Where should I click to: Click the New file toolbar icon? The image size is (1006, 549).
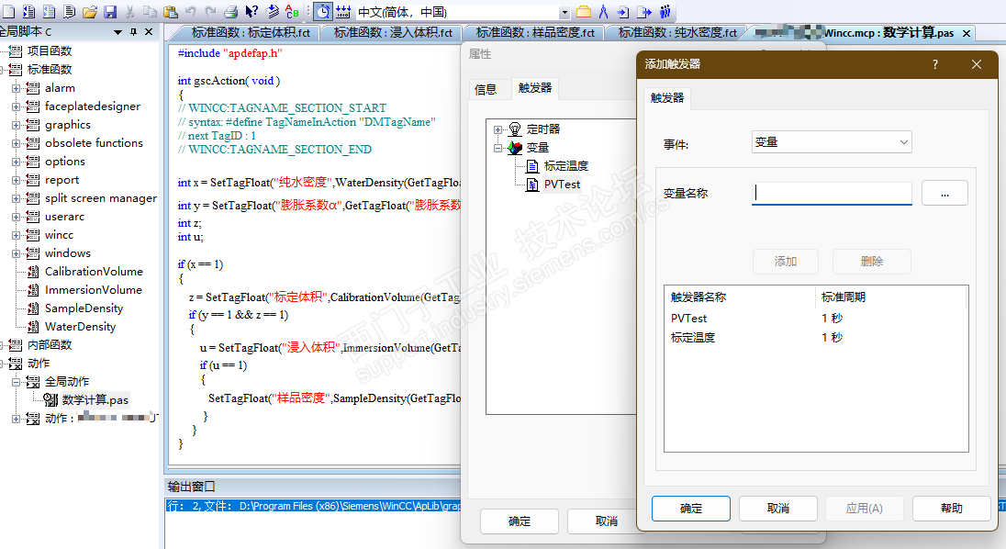tap(9, 12)
